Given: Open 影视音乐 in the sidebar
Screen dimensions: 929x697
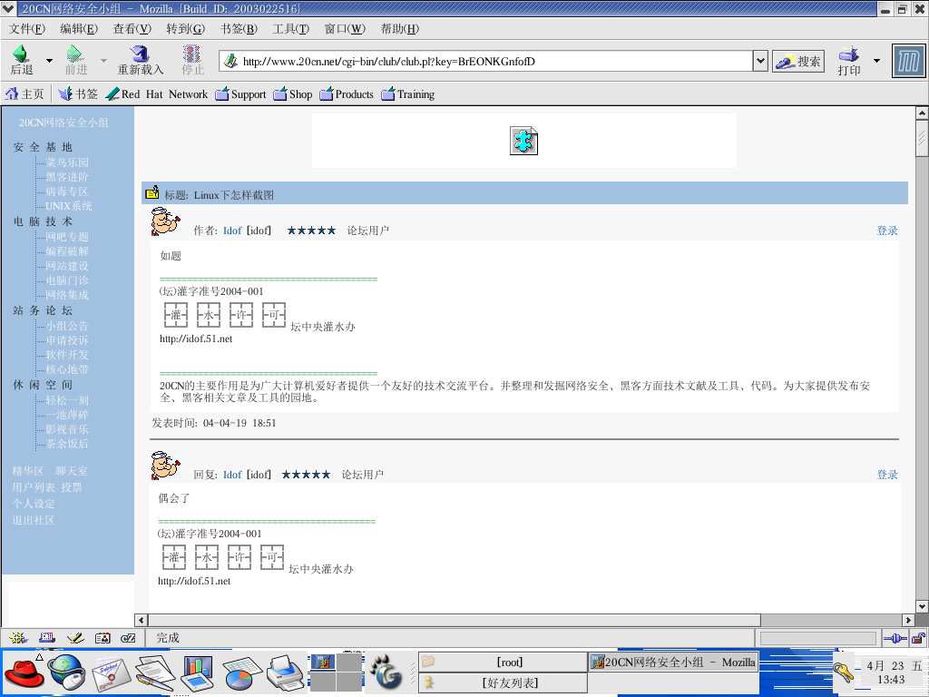Looking at the screenshot, I should tap(67, 429).
